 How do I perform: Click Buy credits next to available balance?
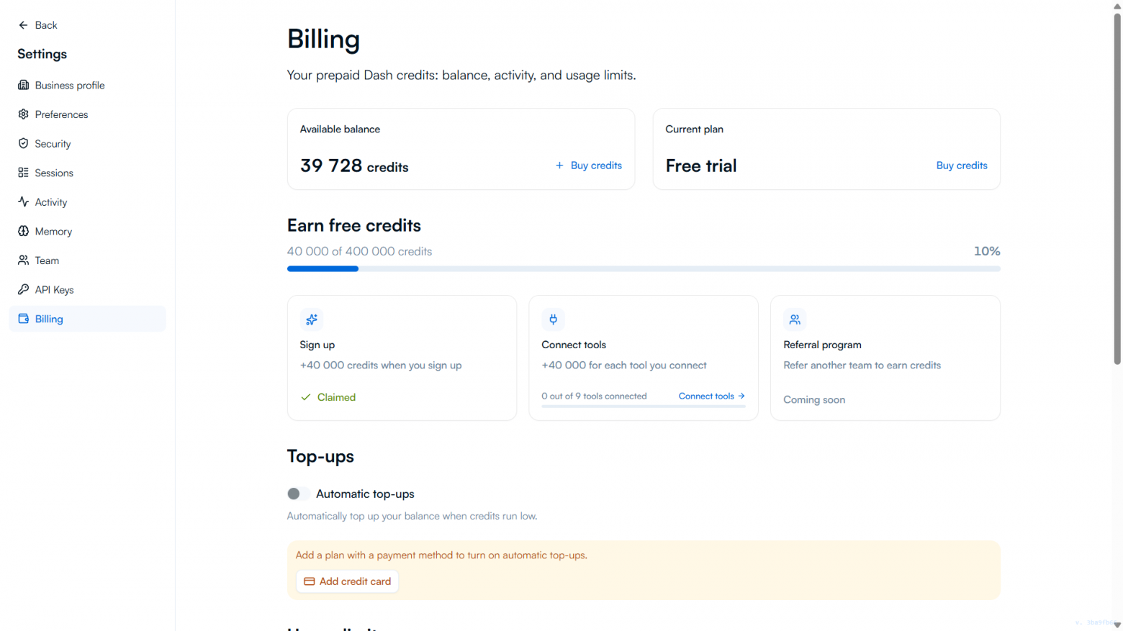(x=588, y=165)
